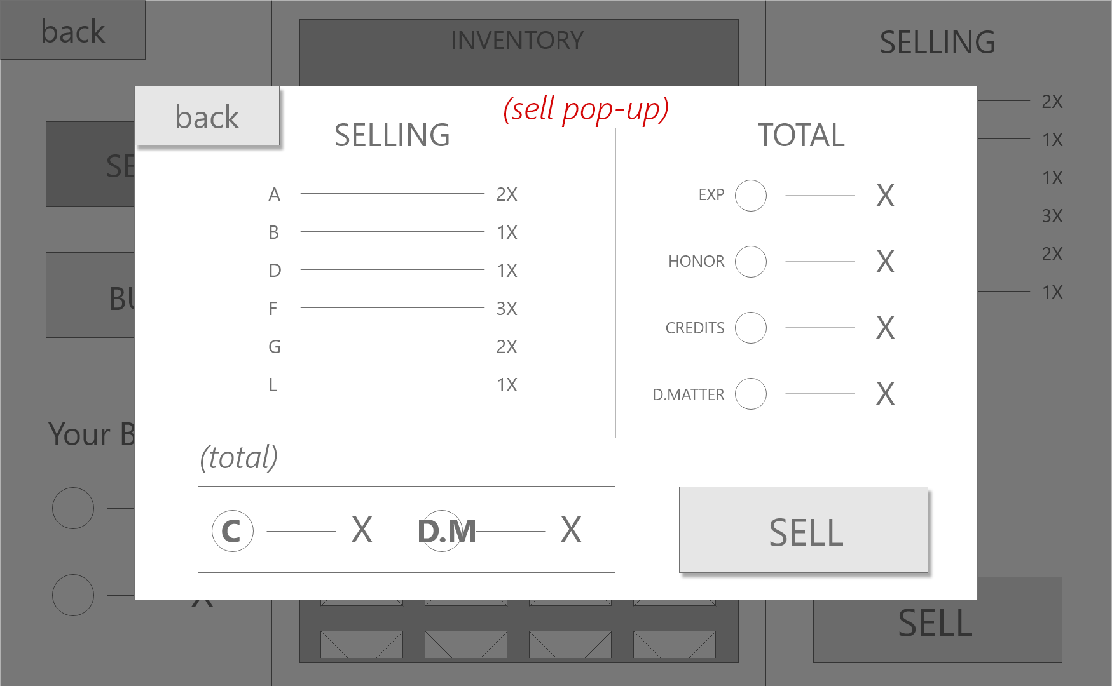1112x686 pixels.
Task: Click the HONOR circle icon
Action: click(x=750, y=262)
